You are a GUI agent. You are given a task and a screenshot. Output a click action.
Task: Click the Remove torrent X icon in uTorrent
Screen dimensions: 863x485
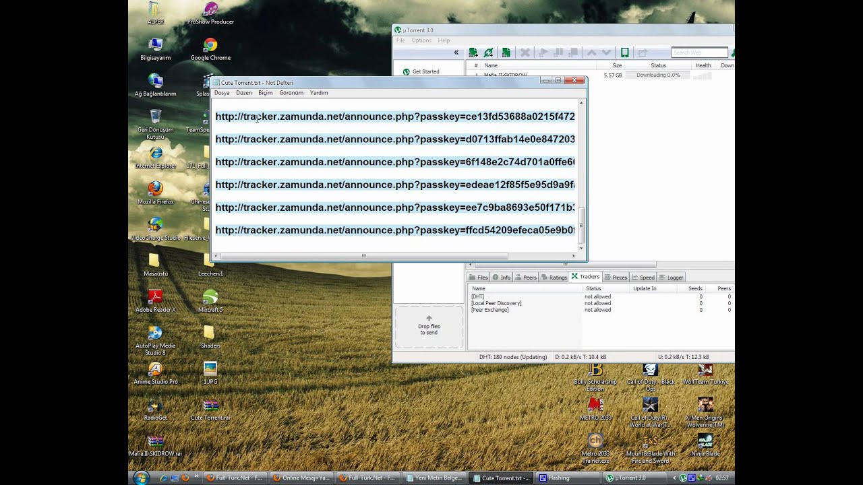(x=525, y=53)
